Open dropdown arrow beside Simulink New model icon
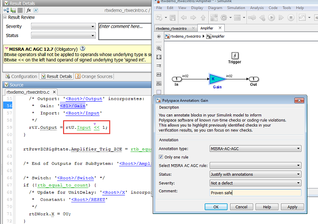Image resolution: width=318 pixels, height=224 pixels. pyautogui.click(x=166, y=17)
